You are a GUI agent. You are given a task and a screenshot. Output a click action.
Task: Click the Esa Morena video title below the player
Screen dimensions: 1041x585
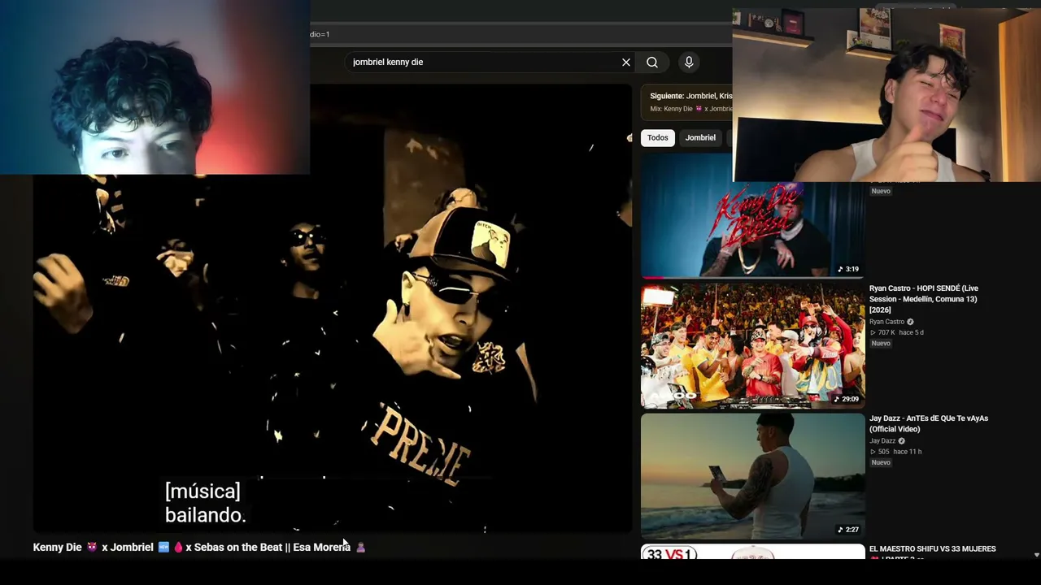tap(199, 548)
